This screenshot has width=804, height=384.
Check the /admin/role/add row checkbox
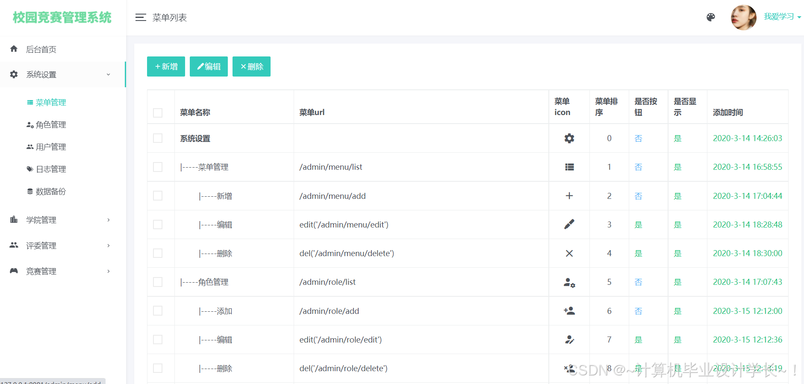click(x=158, y=310)
